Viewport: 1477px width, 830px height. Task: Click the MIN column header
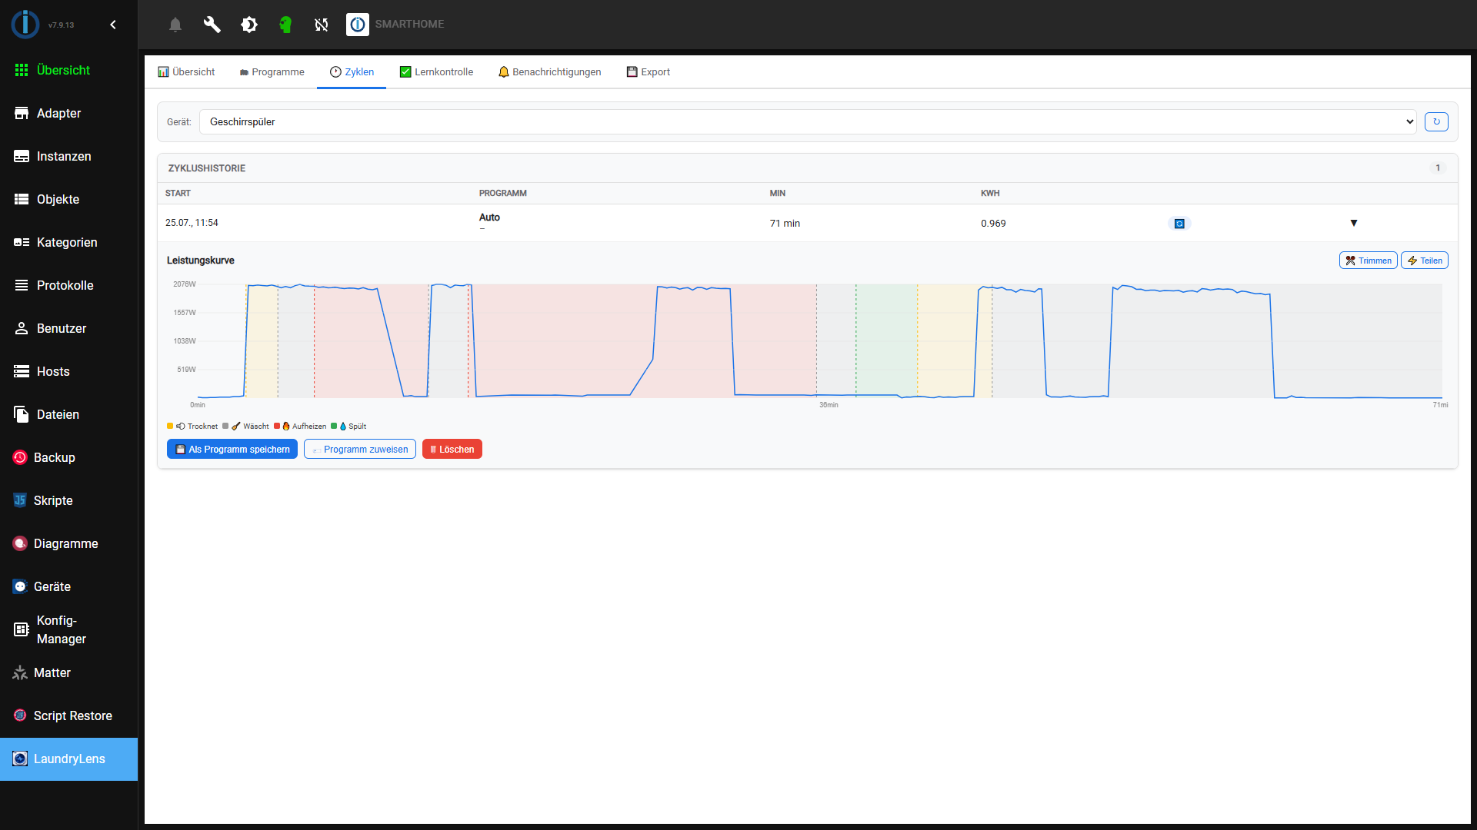pos(778,193)
